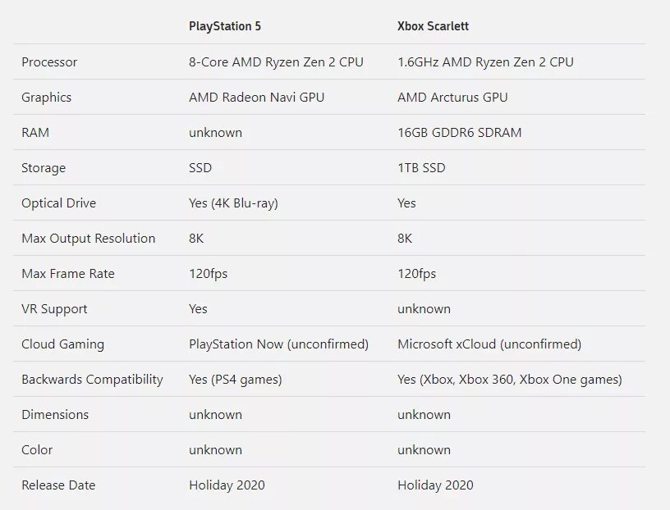
Task: Select the Max Output Resolution row label
Action: pos(89,238)
